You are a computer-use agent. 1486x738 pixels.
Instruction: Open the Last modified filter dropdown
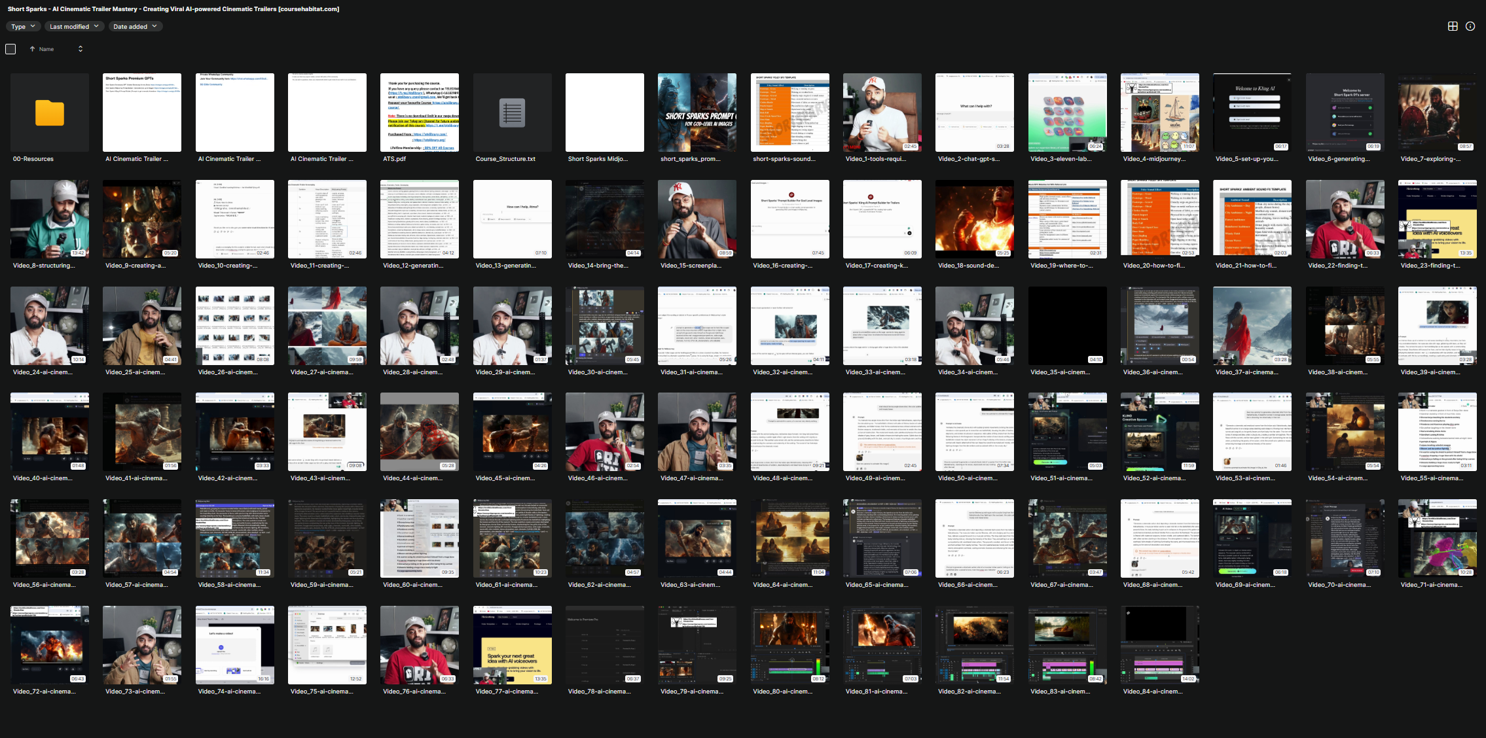(74, 27)
